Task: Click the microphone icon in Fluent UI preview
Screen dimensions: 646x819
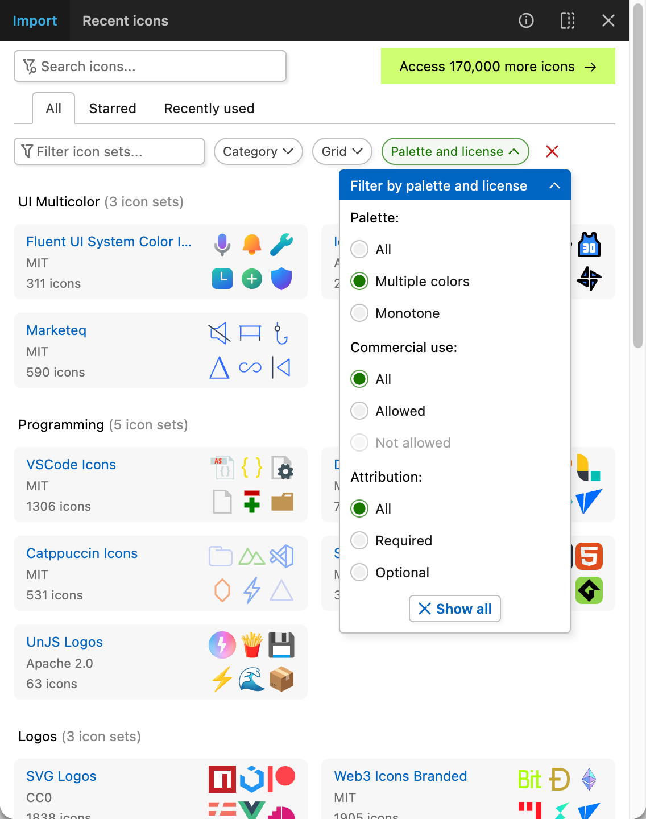Action: pyautogui.click(x=222, y=244)
